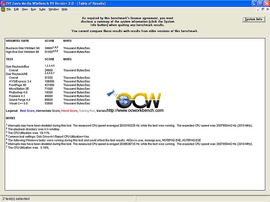Click note 3 CPU Utilization 19.11%
270x202 pixels.
[28, 133]
